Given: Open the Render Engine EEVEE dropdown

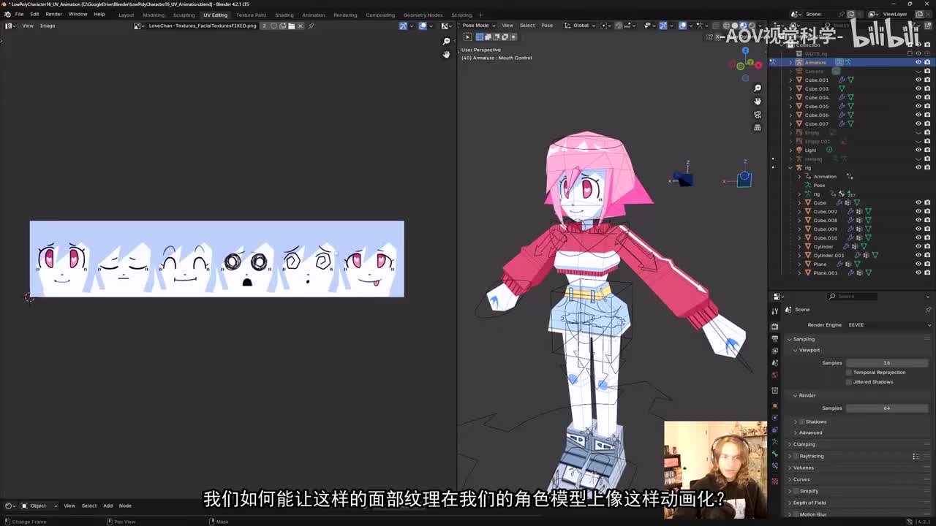Looking at the screenshot, I should click(x=890, y=325).
